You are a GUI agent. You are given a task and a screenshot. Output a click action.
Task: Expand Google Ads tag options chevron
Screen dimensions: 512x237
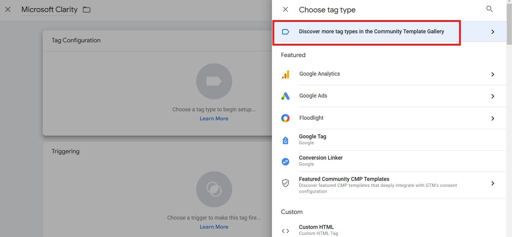pos(492,96)
